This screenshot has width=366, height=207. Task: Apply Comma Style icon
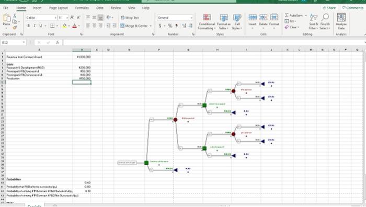click(x=177, y=26)
